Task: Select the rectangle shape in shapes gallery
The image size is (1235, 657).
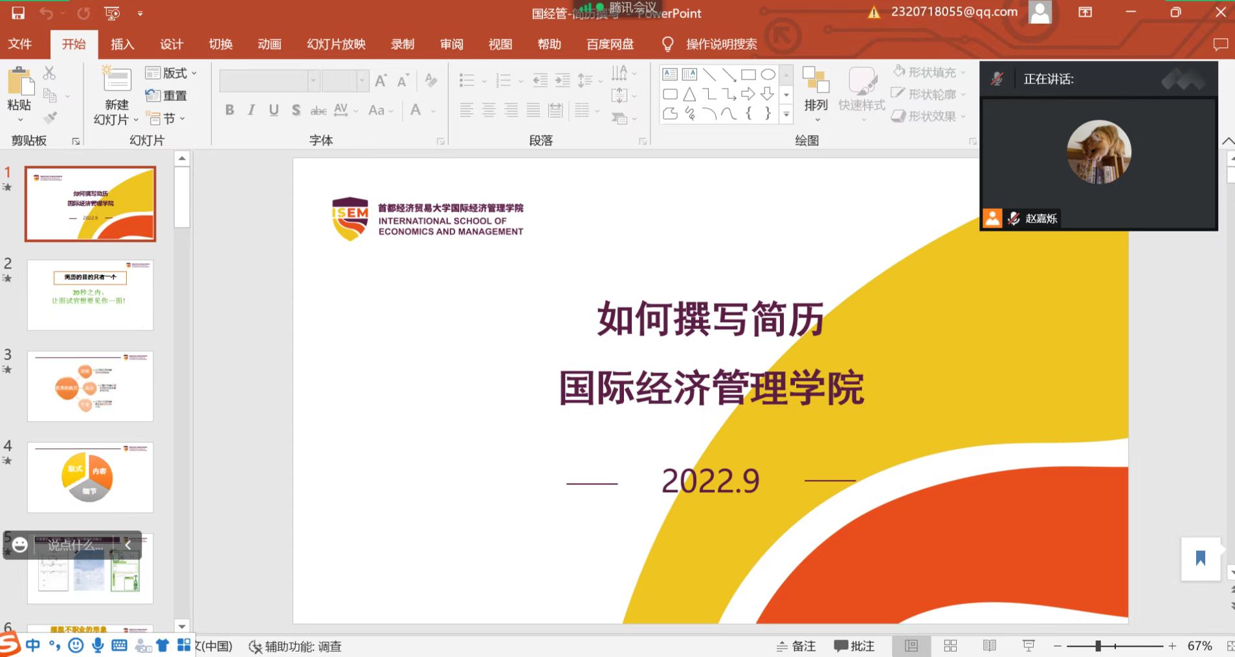Action: 749,74
